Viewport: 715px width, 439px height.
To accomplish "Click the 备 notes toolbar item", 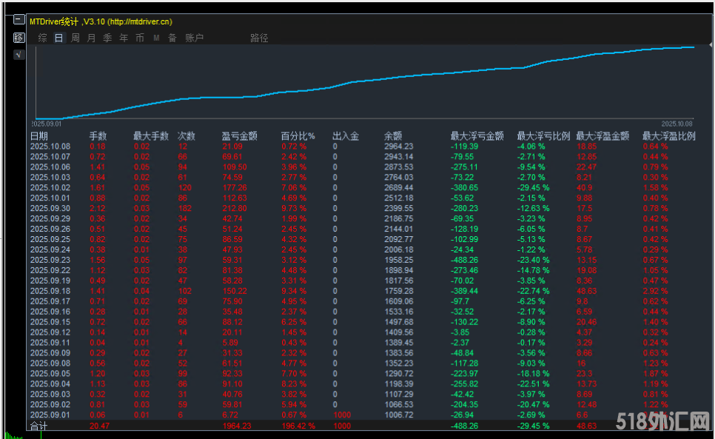I will coord(171,38).
